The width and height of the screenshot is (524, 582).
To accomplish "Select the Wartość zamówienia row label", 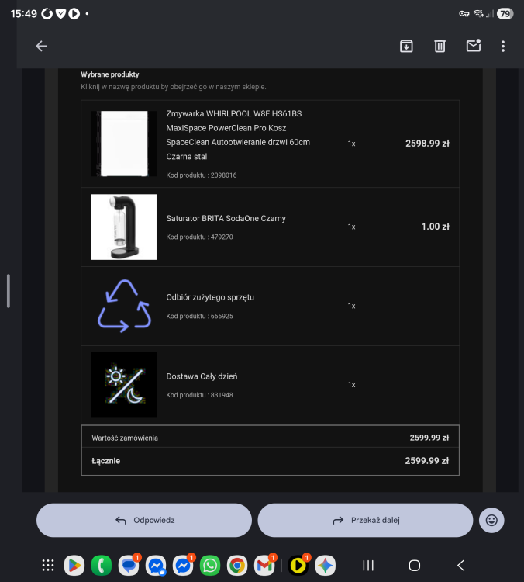I will click(125, 438).
